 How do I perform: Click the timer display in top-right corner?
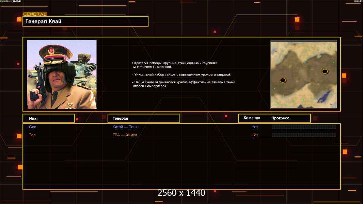(358, 1)
